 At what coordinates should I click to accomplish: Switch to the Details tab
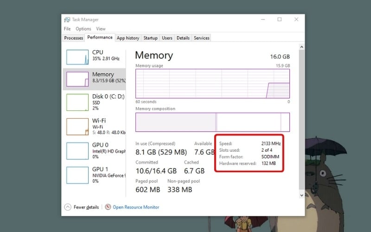[183, 38]
